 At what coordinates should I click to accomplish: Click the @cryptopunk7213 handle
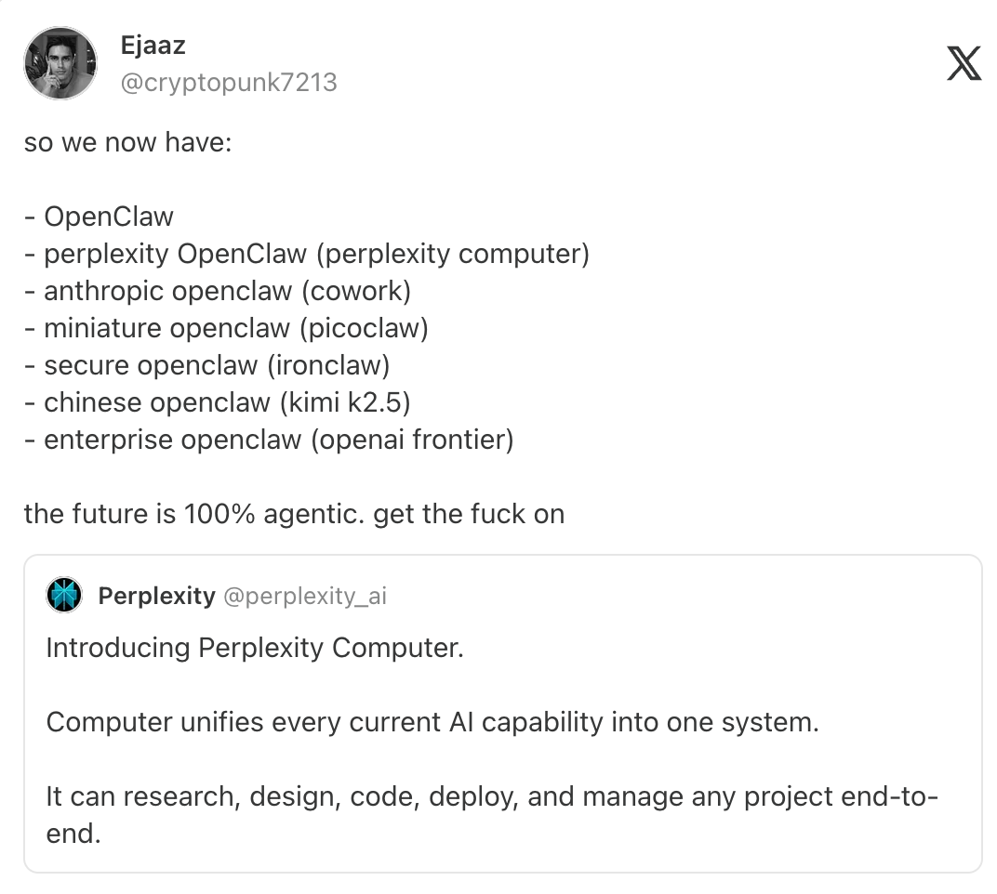click(x=229, y=83)
